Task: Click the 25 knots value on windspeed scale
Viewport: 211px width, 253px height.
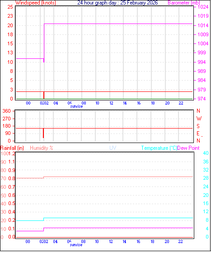Action: coord(10,7)
